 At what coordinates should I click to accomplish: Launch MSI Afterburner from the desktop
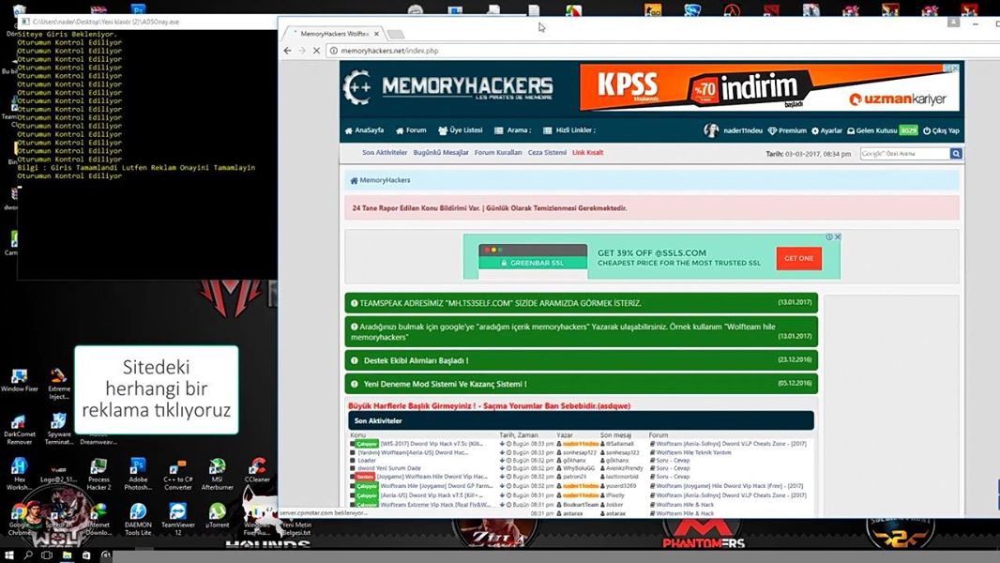click(218, 475)
